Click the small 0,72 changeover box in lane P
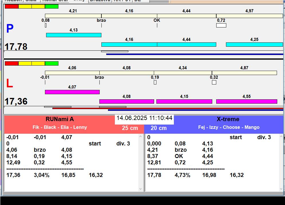Image resolution: width=285 pixels, height=205 pixels. (x=221, y=25)
